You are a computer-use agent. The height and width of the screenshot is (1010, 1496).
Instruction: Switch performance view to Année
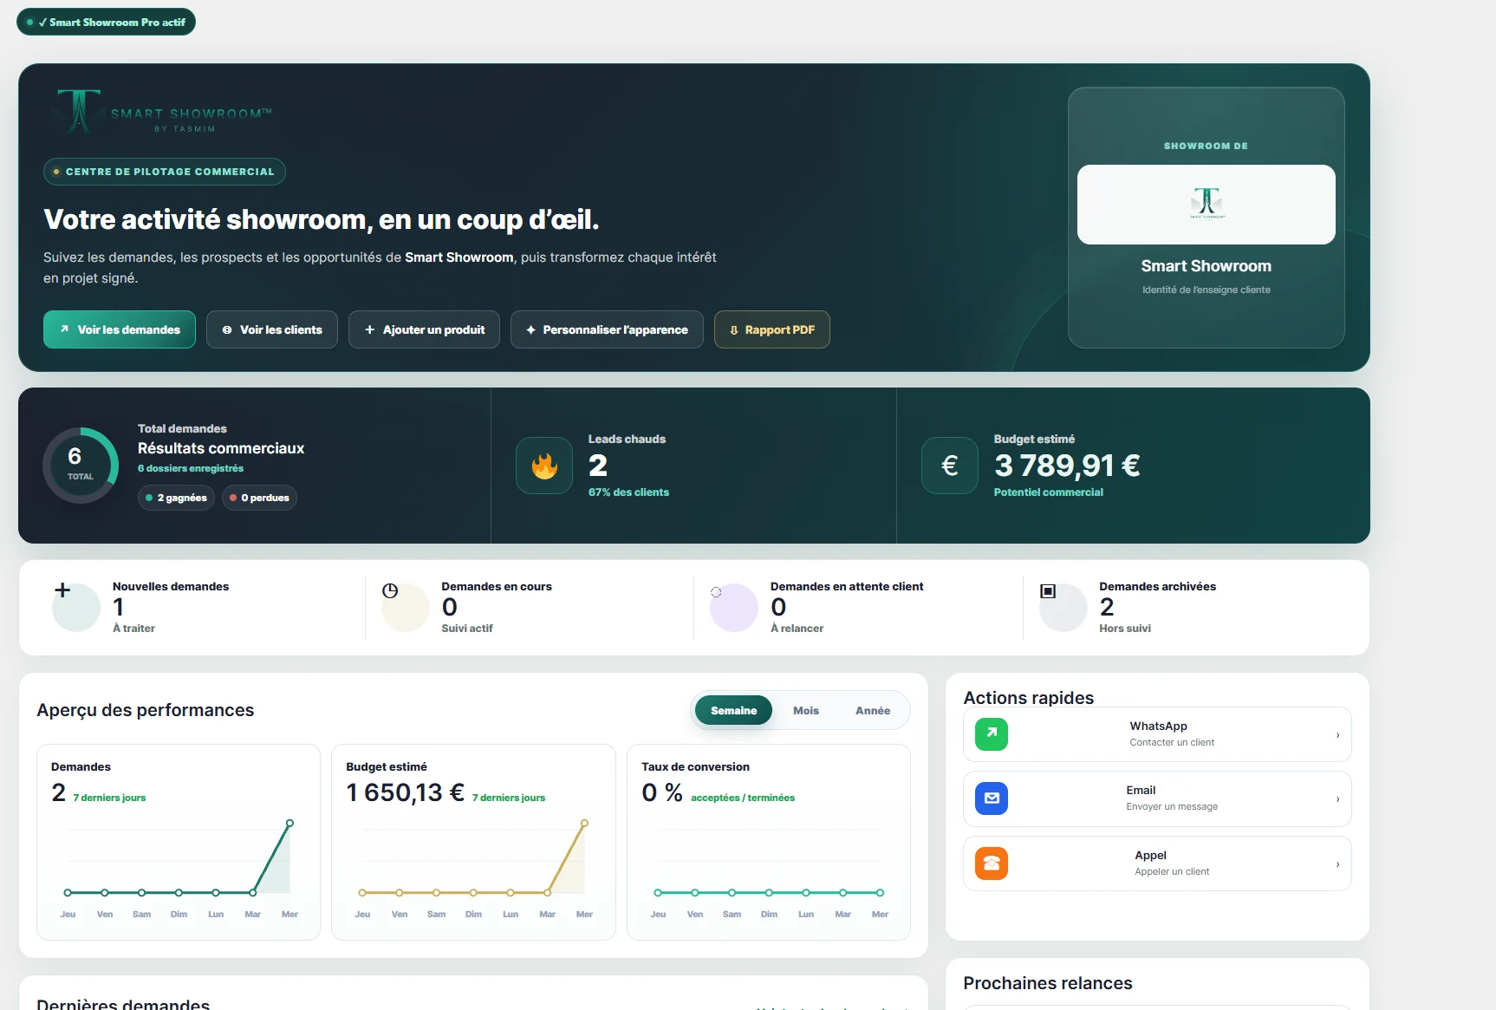point(873,711)
